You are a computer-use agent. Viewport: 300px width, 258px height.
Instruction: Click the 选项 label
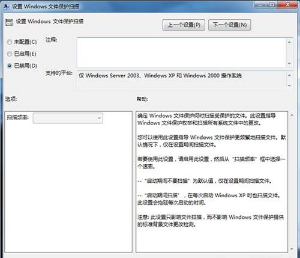(11, 99)
